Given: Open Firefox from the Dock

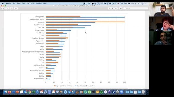Looking at the screenshot, I should pyautogui.click(x=10, y=92).
